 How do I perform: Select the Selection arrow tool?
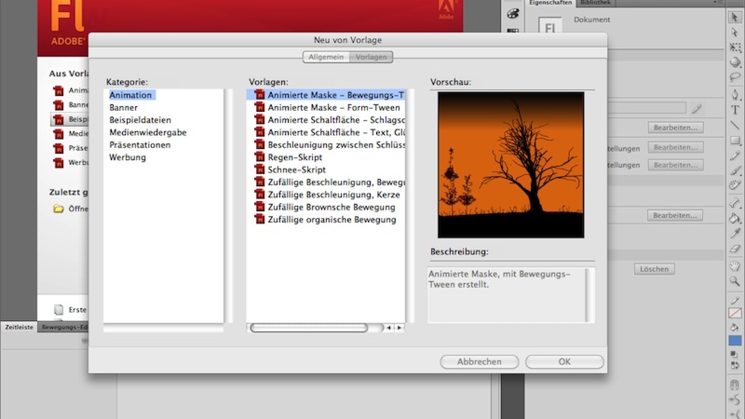coord(735,17)
